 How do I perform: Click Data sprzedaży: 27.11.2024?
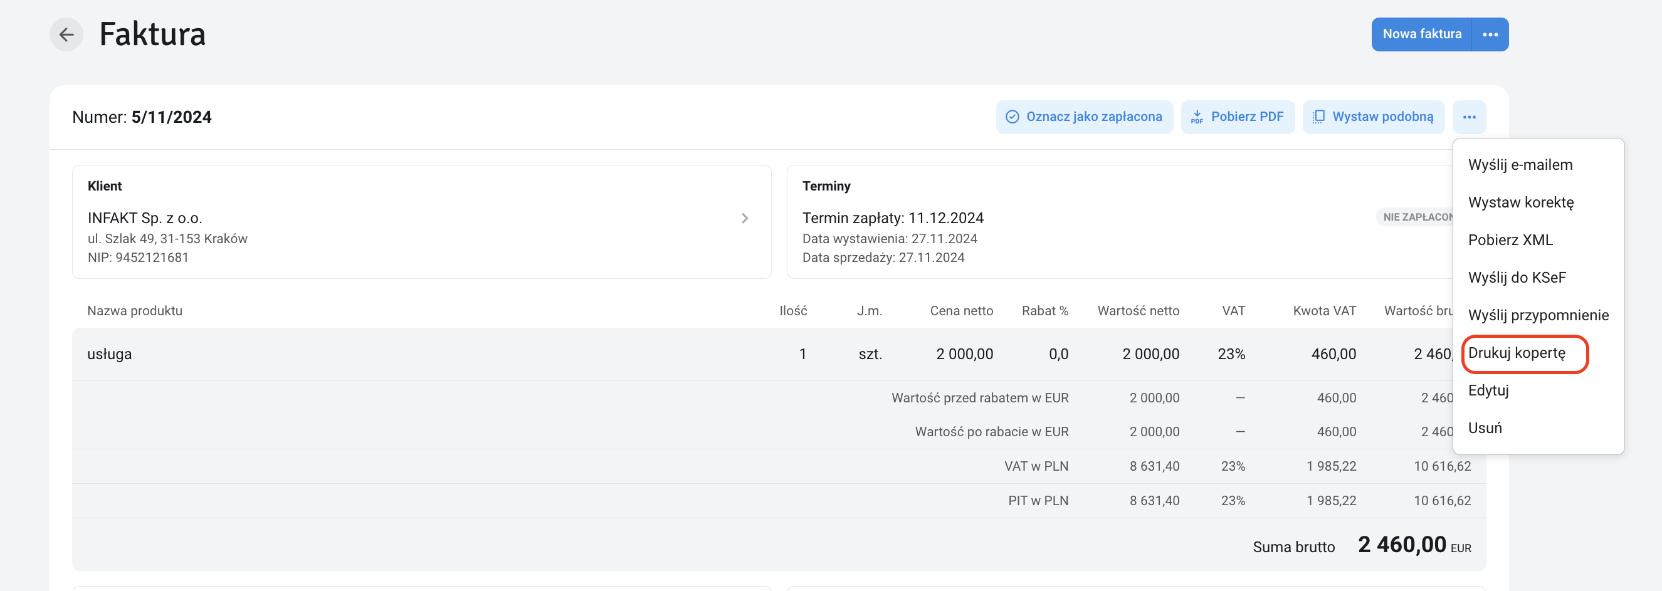883,258
